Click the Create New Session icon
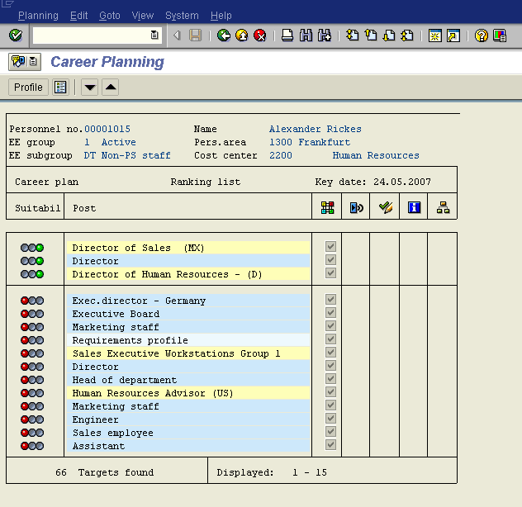 [434, 35]
